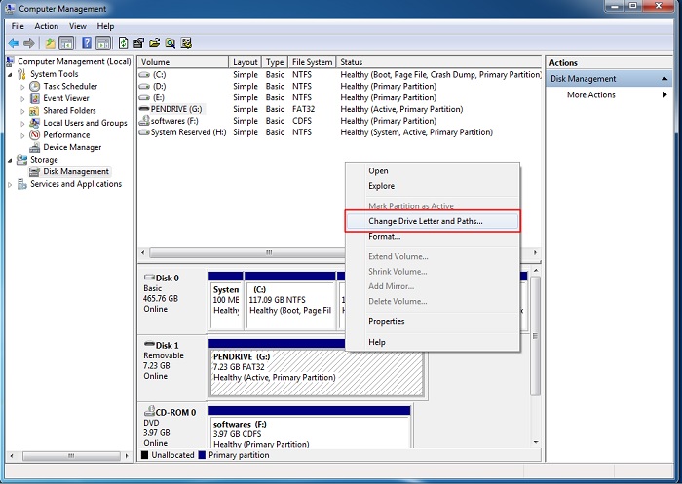Image resolution: width=682 pixels, height=484 pixels.
Task: Expand the Services and Applications node
Action: pyautogui.click(x=11, y=184)
